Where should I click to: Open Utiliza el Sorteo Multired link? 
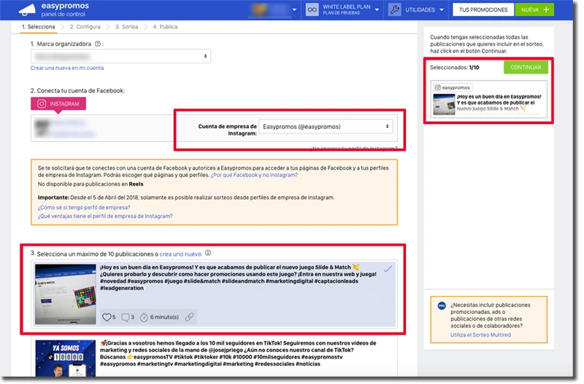coord(480,335)
